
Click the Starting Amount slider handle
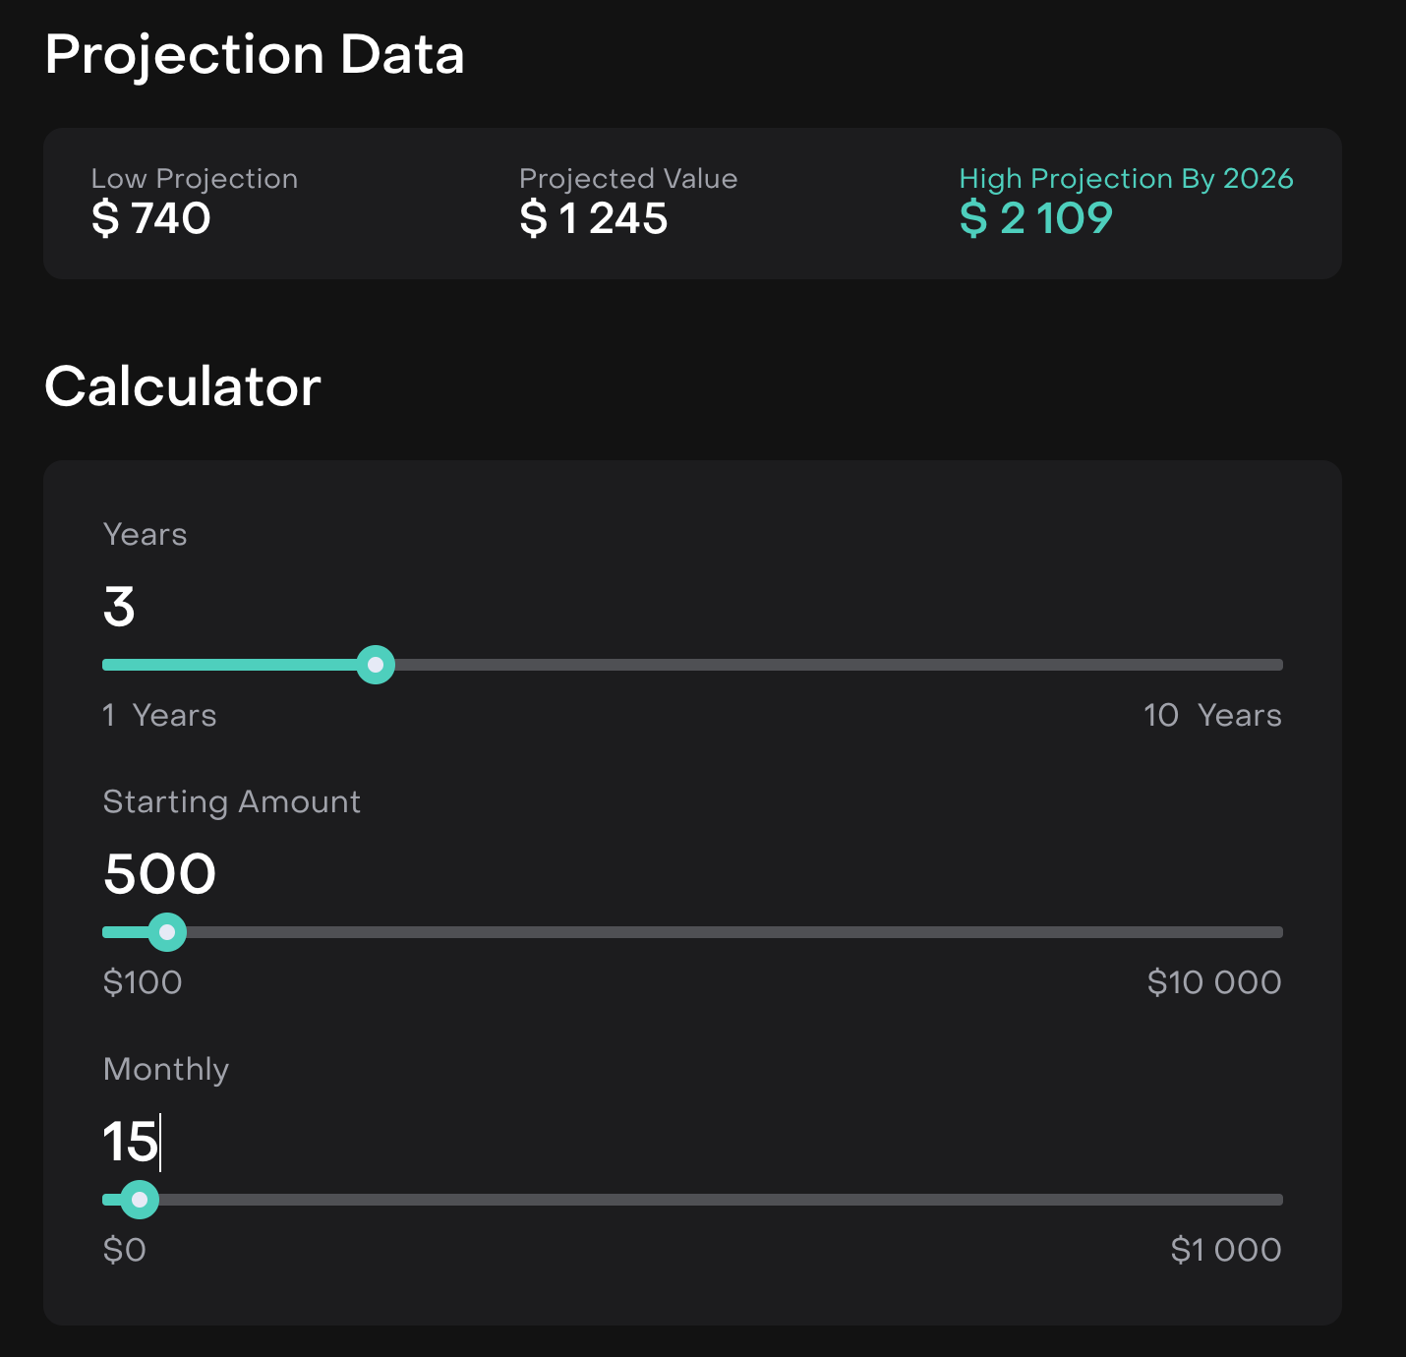click(x=167, y=932)
